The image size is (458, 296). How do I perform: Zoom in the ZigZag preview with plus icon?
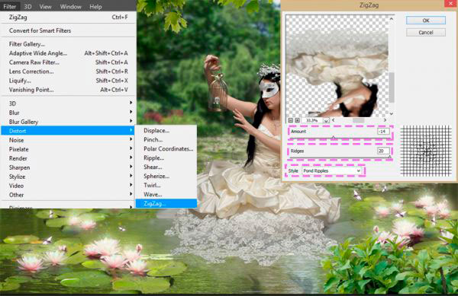point(298,120)
